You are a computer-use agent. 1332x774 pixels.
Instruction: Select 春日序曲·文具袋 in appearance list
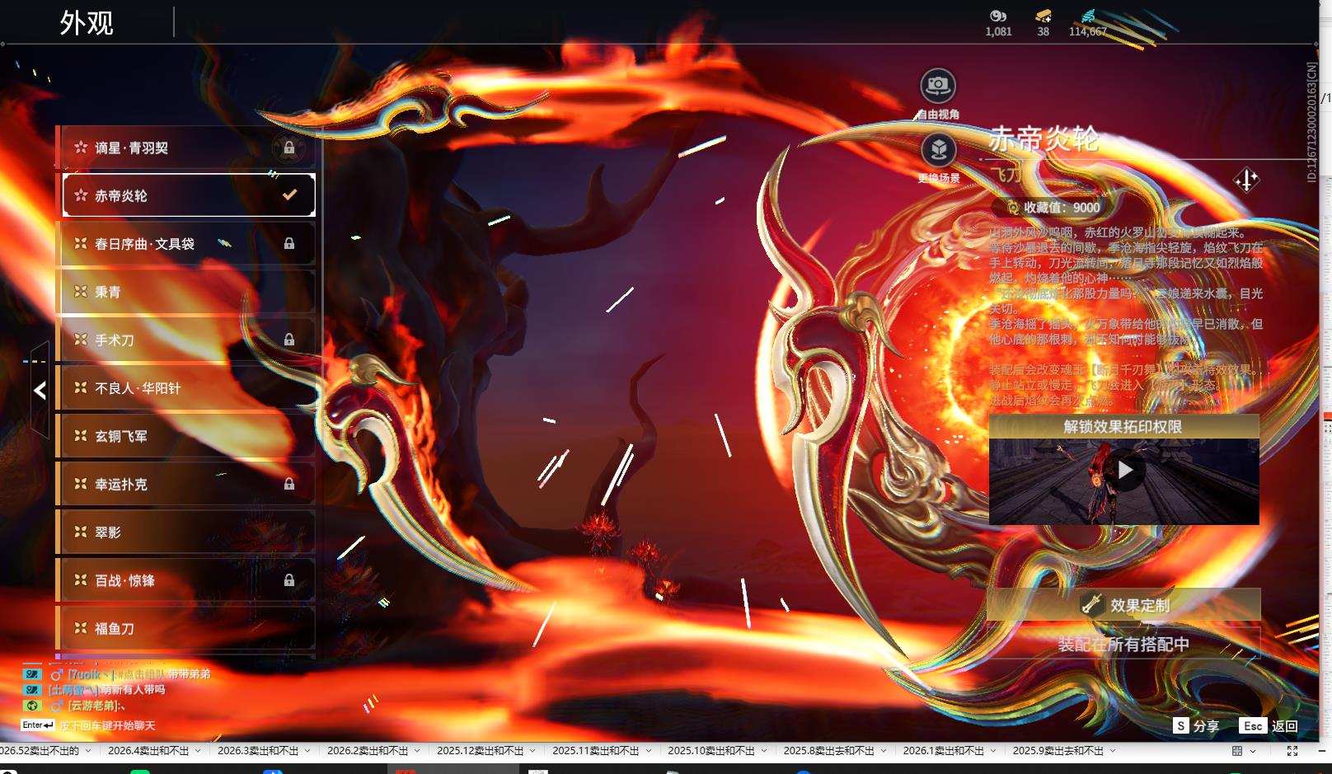tap(189, 244)
